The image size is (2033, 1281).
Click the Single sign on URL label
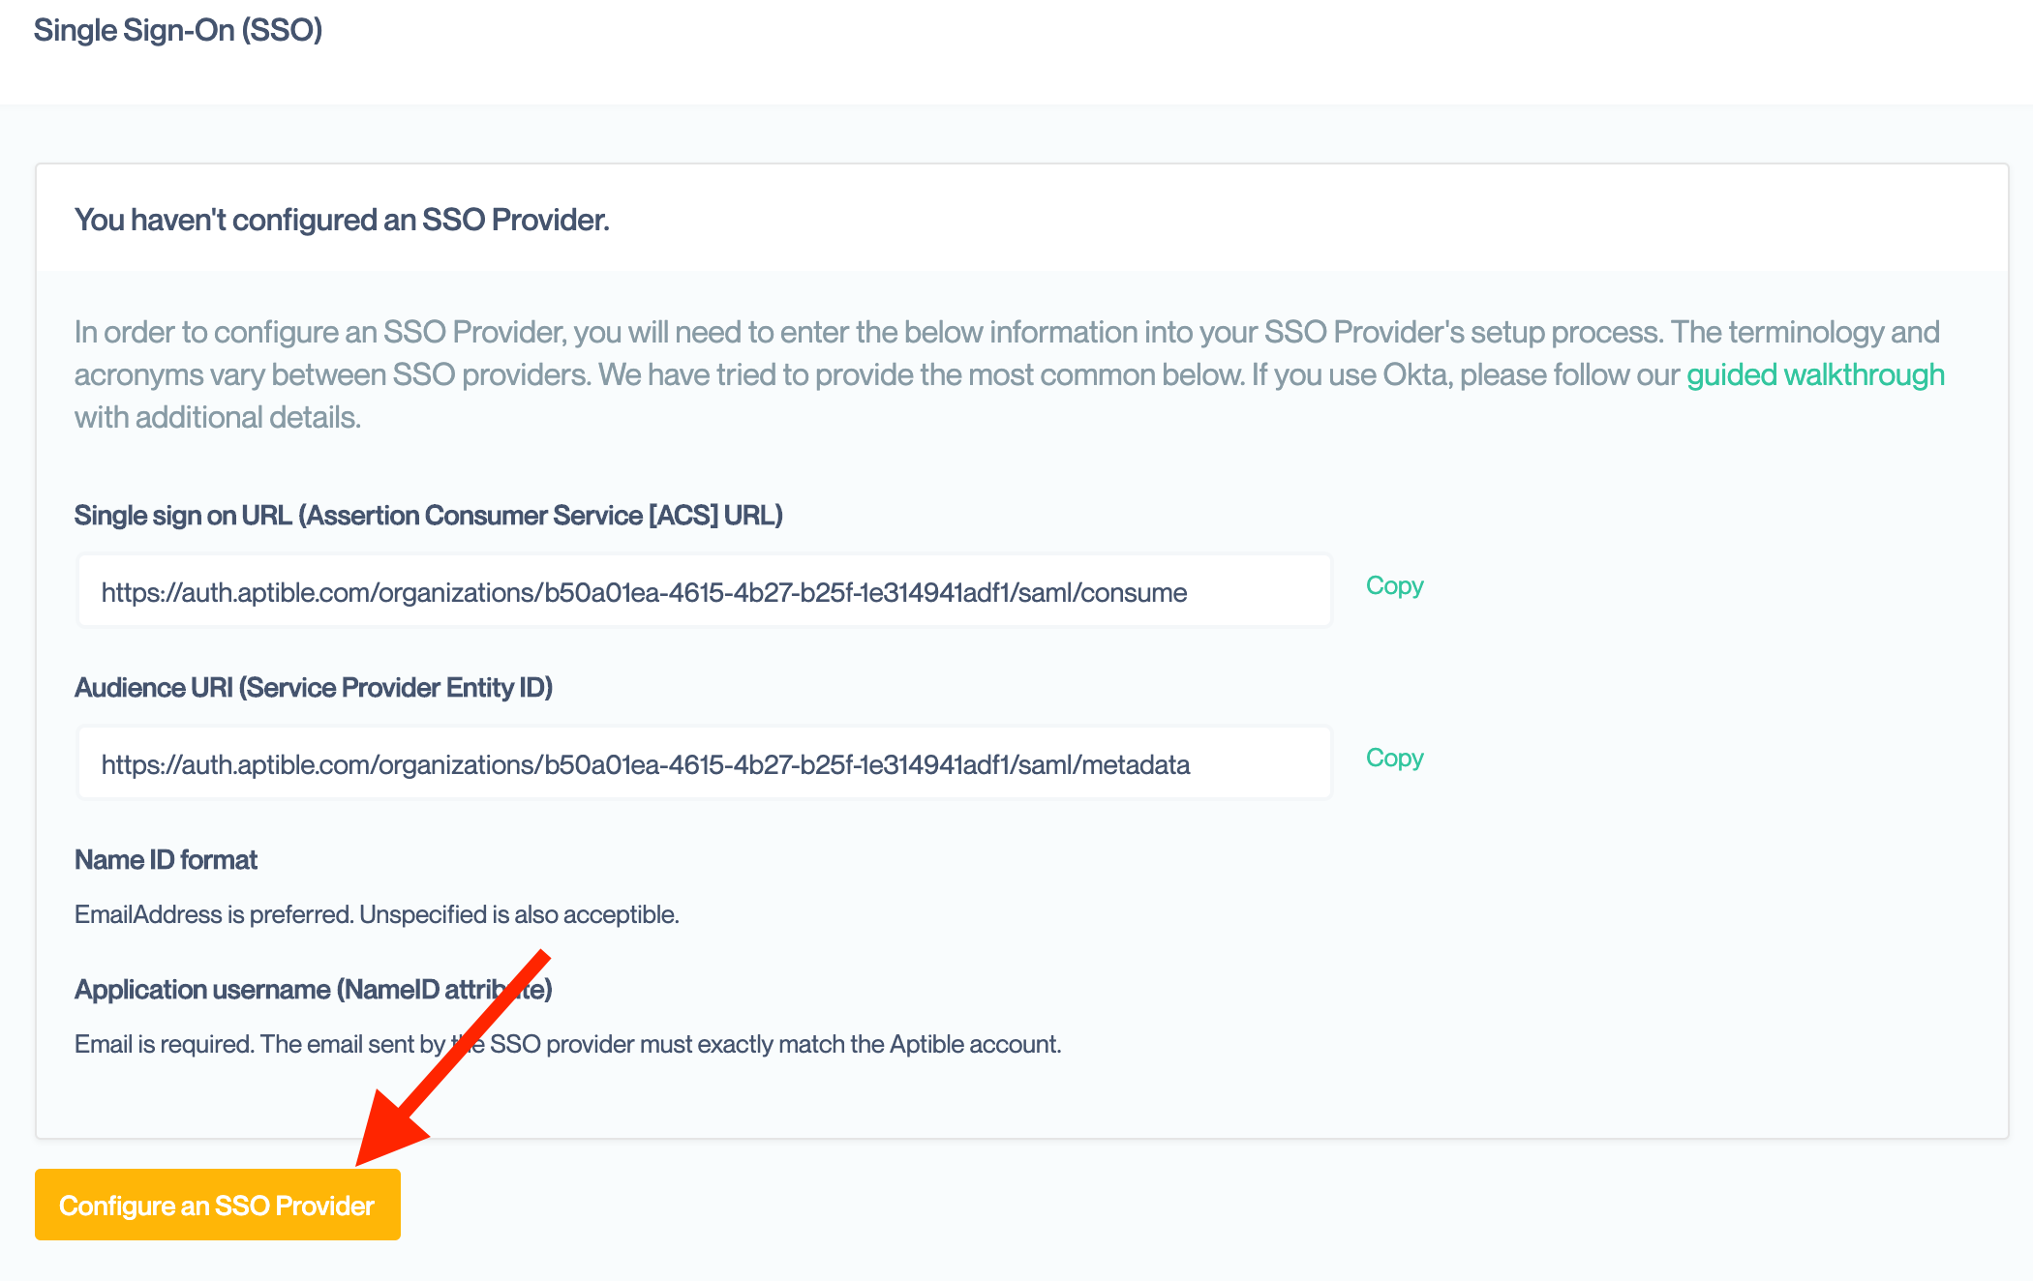[428, 515]
